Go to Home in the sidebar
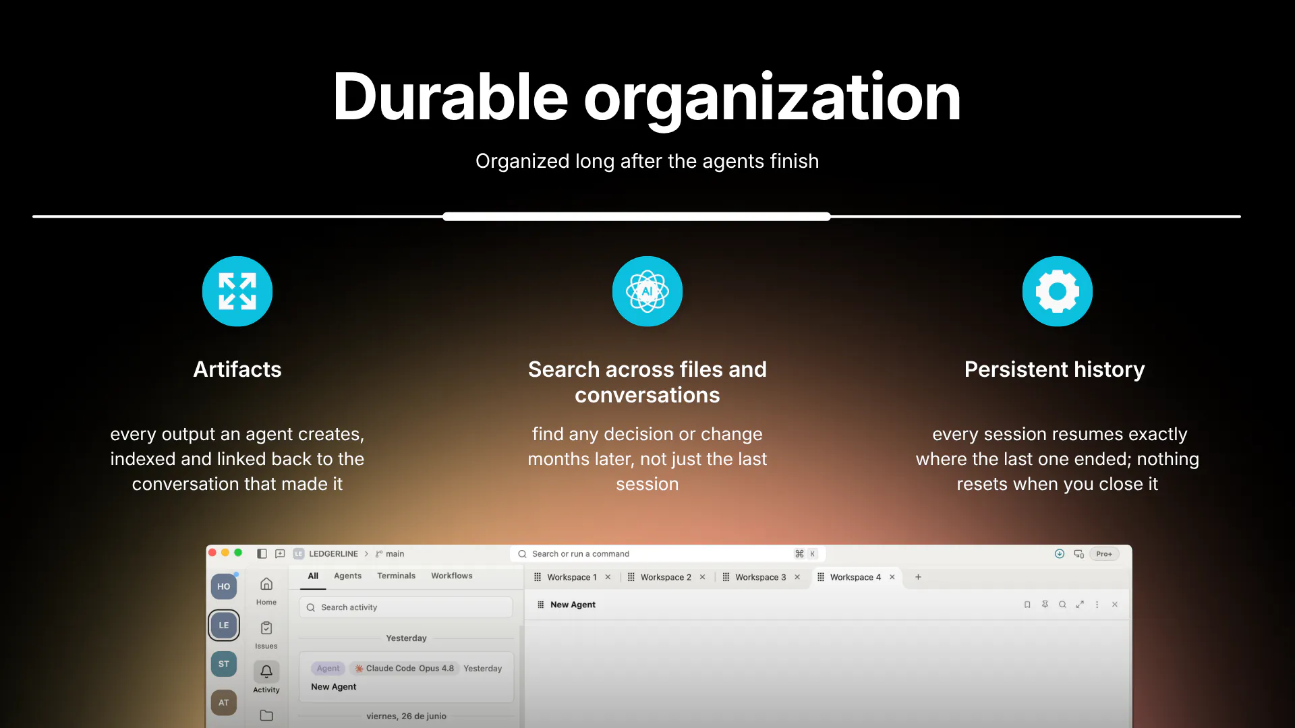Viewport: 1295px width, 728px height. (x=266, y=590)
